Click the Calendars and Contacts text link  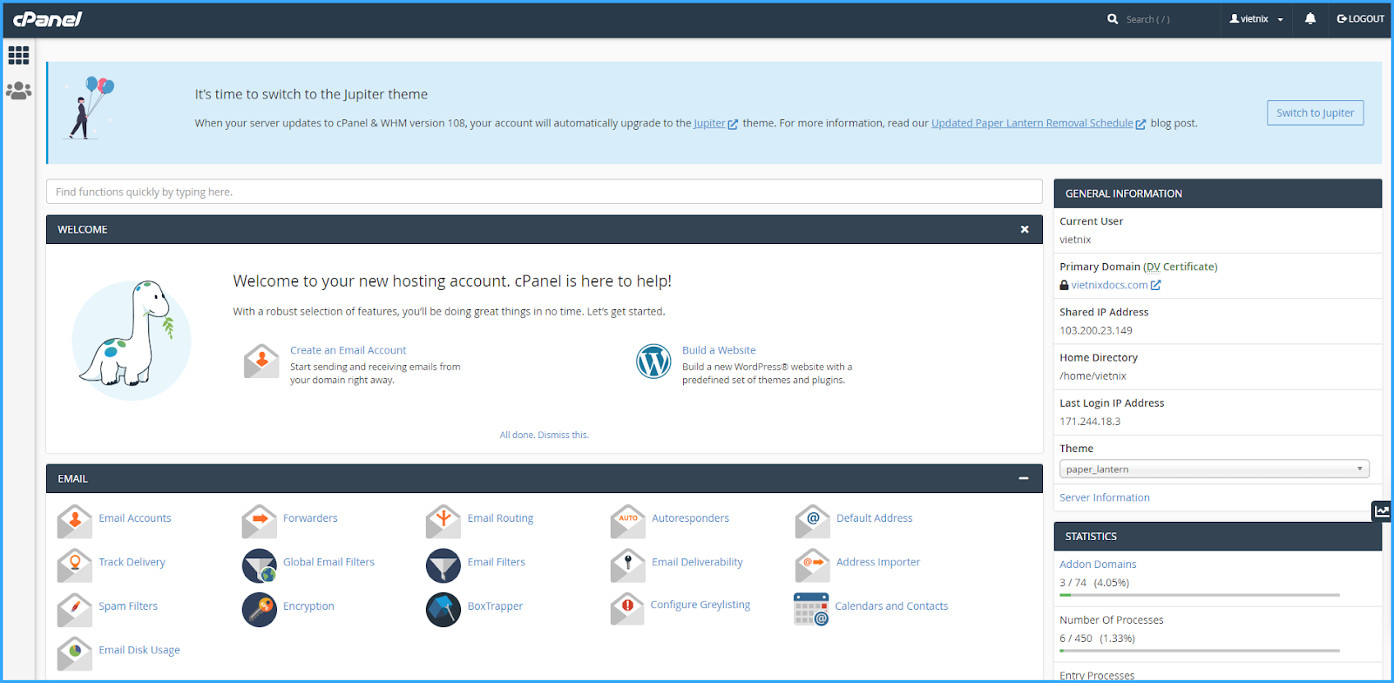pos(891,606)
